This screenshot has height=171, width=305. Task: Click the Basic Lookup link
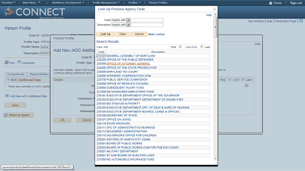[156, 34]
